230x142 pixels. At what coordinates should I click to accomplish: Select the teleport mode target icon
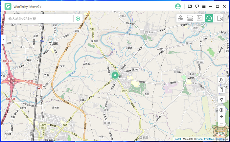coord(209,18)
